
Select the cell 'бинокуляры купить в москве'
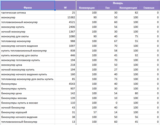28,103
